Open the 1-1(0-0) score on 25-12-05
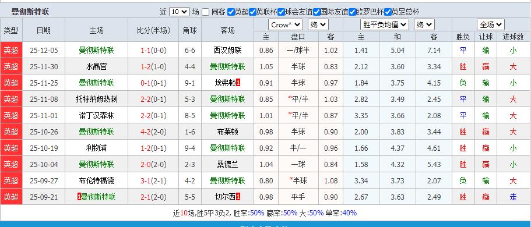Screen dimensions: 531x227 pos(153,51)
